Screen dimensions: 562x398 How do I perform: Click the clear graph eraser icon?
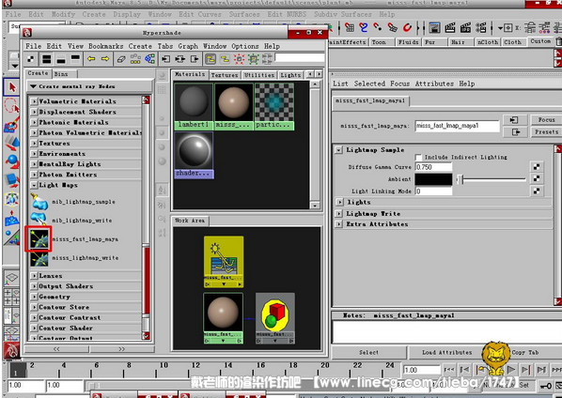pyautogui.click(x=121, y=59)
